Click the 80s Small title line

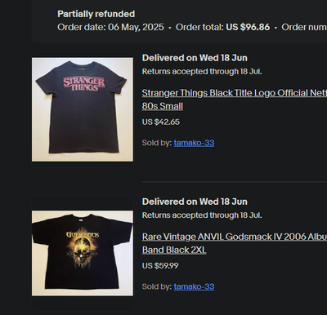pyautogui.click(x=163, y=106)
